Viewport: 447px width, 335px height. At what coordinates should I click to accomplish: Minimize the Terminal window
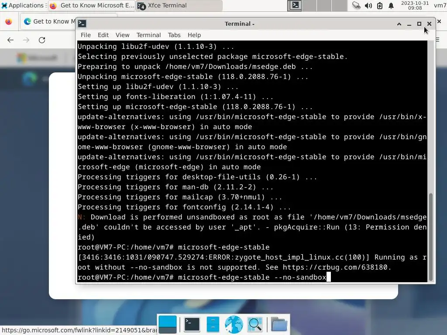[409, 24]
